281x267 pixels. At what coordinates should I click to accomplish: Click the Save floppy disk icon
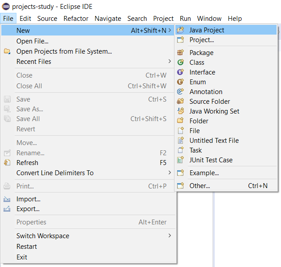pos(8,99)
